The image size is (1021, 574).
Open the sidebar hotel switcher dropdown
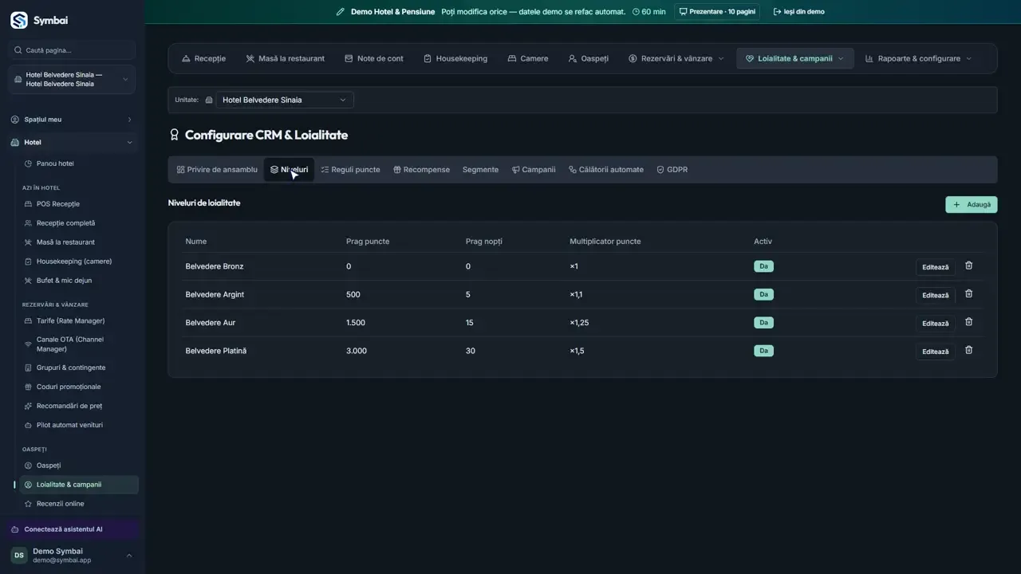pos(73,79)
